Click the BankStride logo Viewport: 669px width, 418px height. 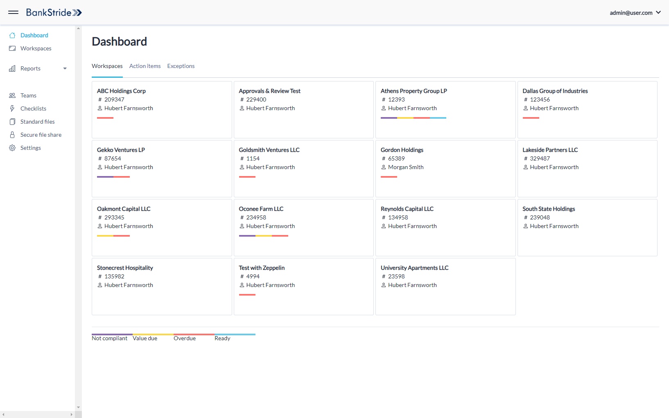(54, 12)
